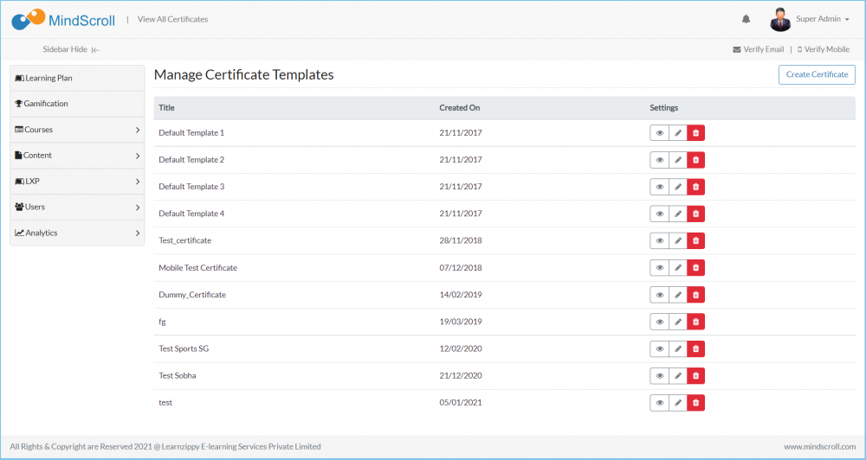The image size is (866, 460).
Task: Delete Test Sobha with trash icon
Action: click(x=696, y=376)
